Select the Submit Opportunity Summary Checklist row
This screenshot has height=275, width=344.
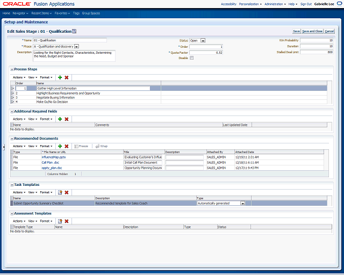point(169,203)
